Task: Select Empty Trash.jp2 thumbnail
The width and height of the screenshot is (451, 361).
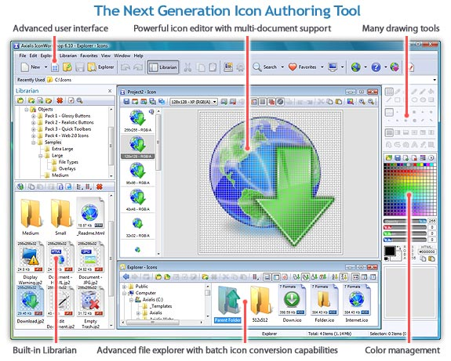Action: point(90,308)
